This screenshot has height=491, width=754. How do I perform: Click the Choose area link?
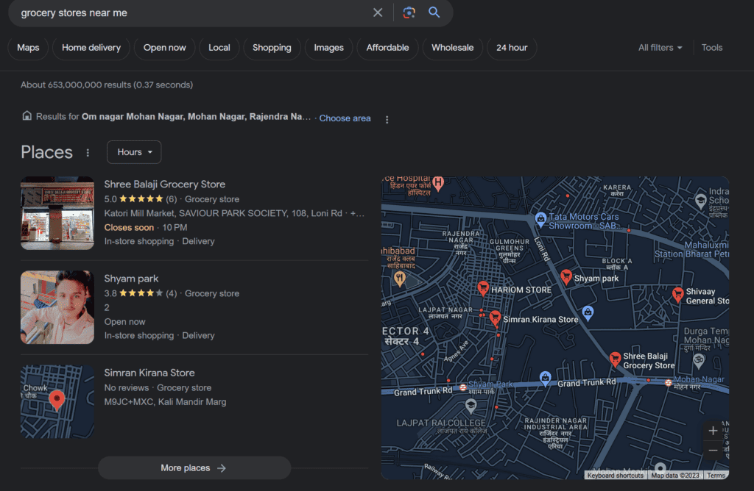tap(345, 118)
